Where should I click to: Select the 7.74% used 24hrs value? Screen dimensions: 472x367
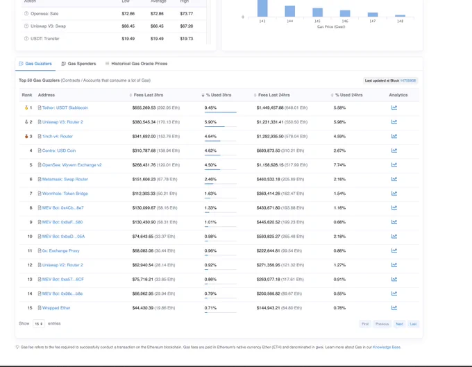point(339,165)
